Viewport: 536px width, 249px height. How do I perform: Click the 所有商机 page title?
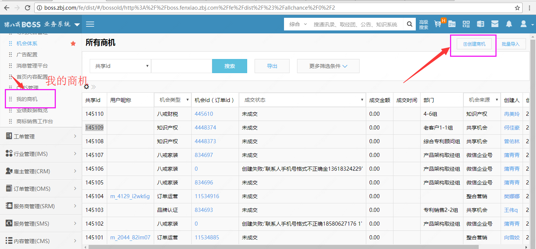(100, 43)
